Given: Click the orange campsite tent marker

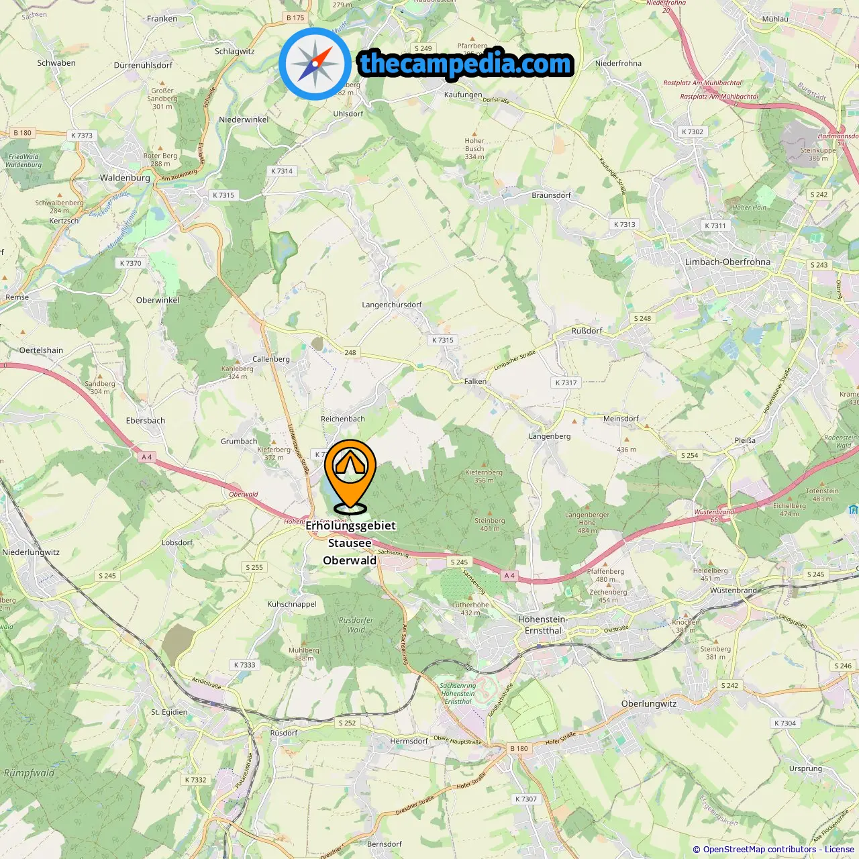Looking at the screenshot, I should tap(350, 474).
